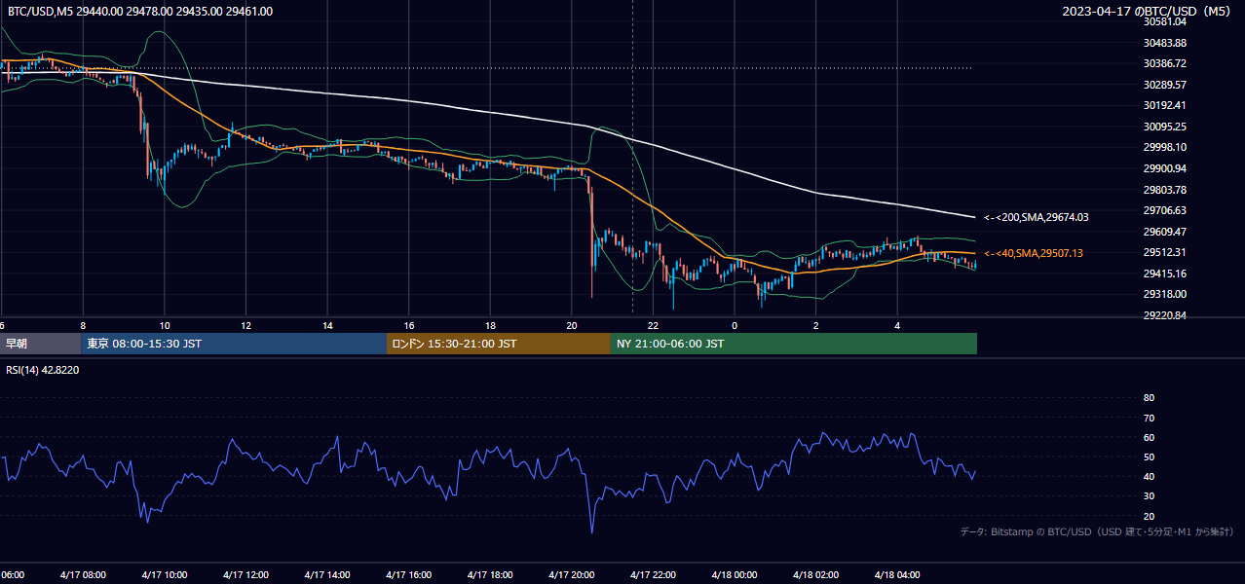
Task: Click hour tick 2 below price chart
Action: [x=816, y=325]
